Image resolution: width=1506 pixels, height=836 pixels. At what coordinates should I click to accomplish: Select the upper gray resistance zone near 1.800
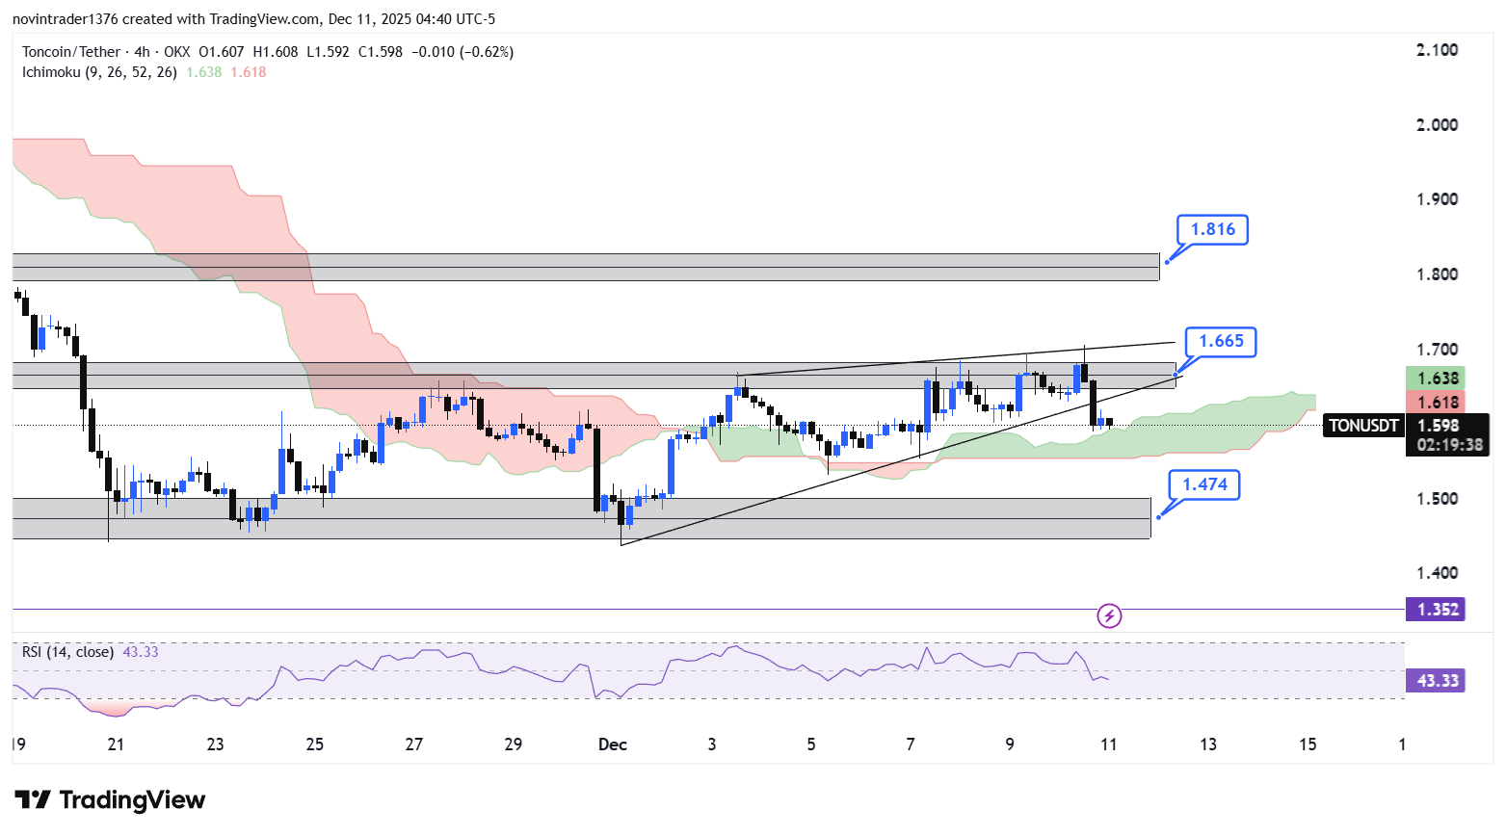(x=578, y=267)
